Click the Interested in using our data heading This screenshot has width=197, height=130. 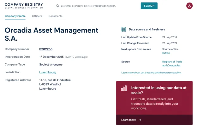[x=159, y=90]
